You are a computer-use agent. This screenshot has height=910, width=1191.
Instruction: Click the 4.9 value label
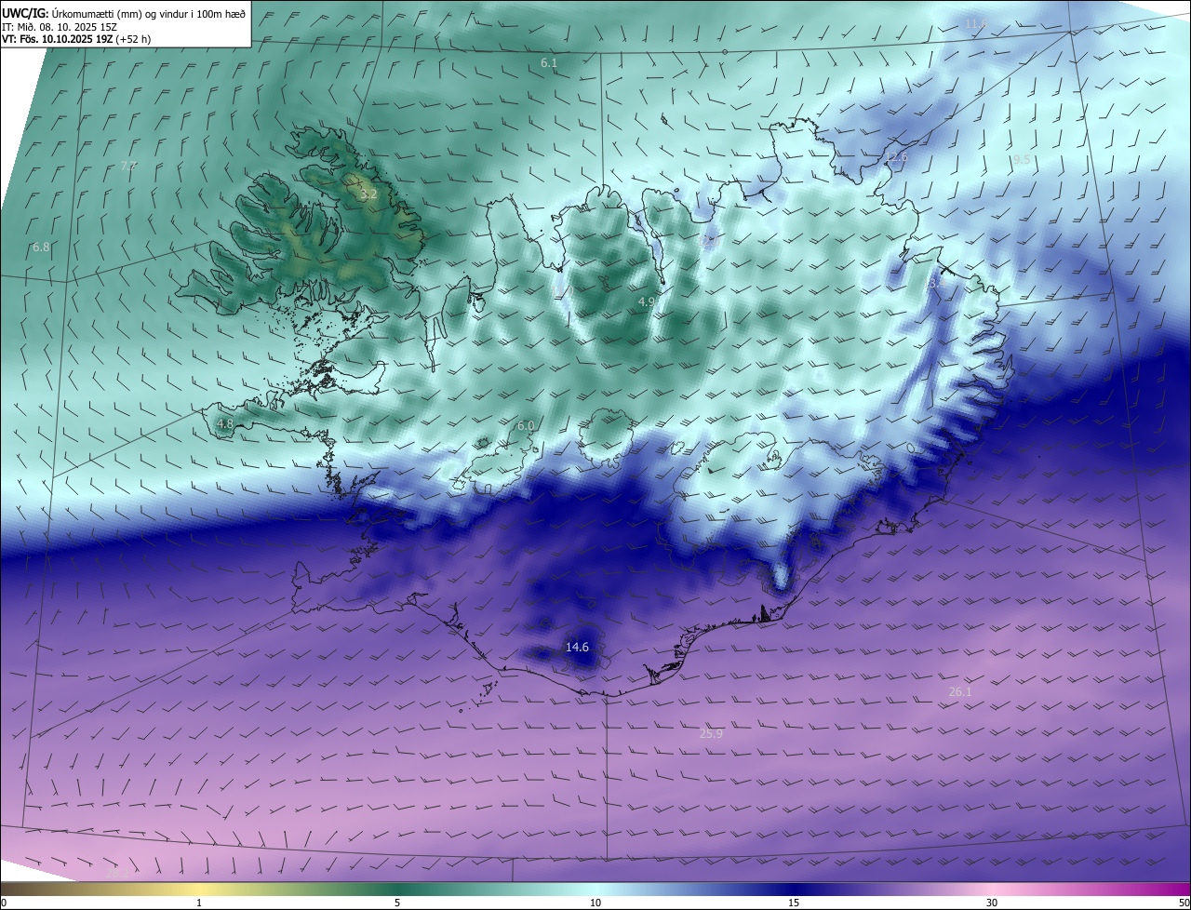[x=647, y=301]
